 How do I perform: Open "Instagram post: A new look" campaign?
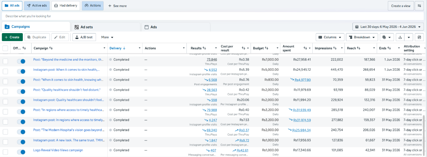pyautogui.click(x=68, y=140)
